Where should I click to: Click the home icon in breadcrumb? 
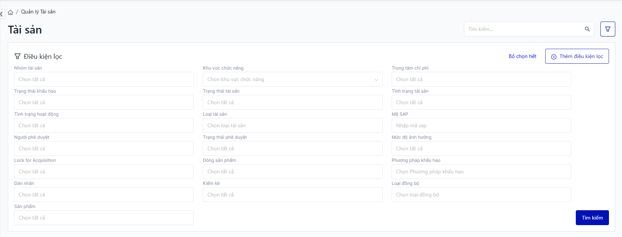[10, 12]
